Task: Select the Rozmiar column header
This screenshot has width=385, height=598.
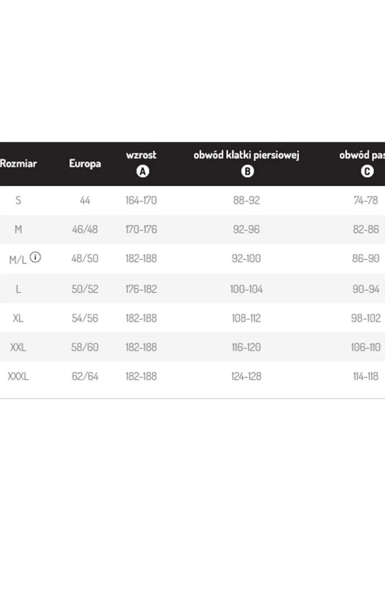Action: (x=18, y=164)
